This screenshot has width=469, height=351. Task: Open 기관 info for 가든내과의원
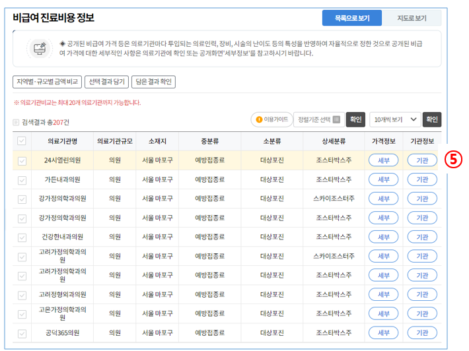click(422, 179)
